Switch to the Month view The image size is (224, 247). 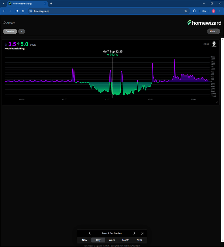coord(126,240)
